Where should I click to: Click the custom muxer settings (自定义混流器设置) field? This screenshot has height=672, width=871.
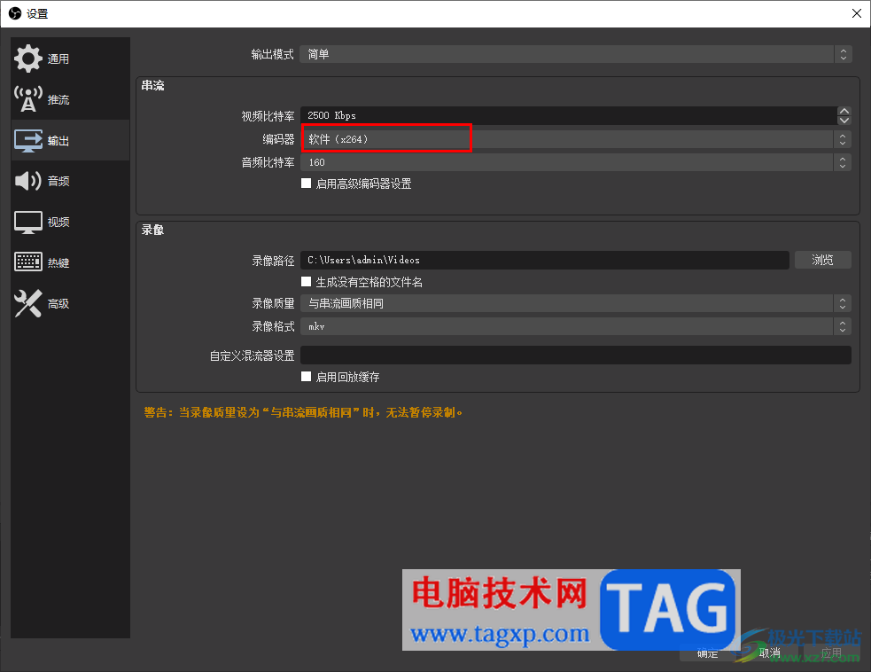(576, 356)
